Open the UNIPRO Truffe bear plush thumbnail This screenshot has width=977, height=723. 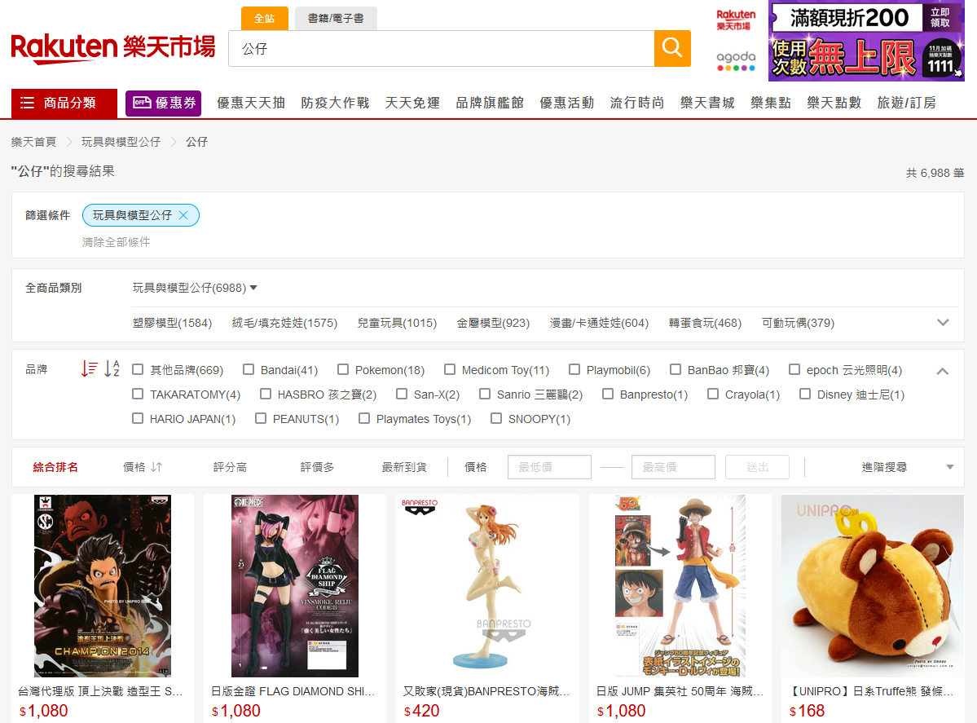(873, 586)
